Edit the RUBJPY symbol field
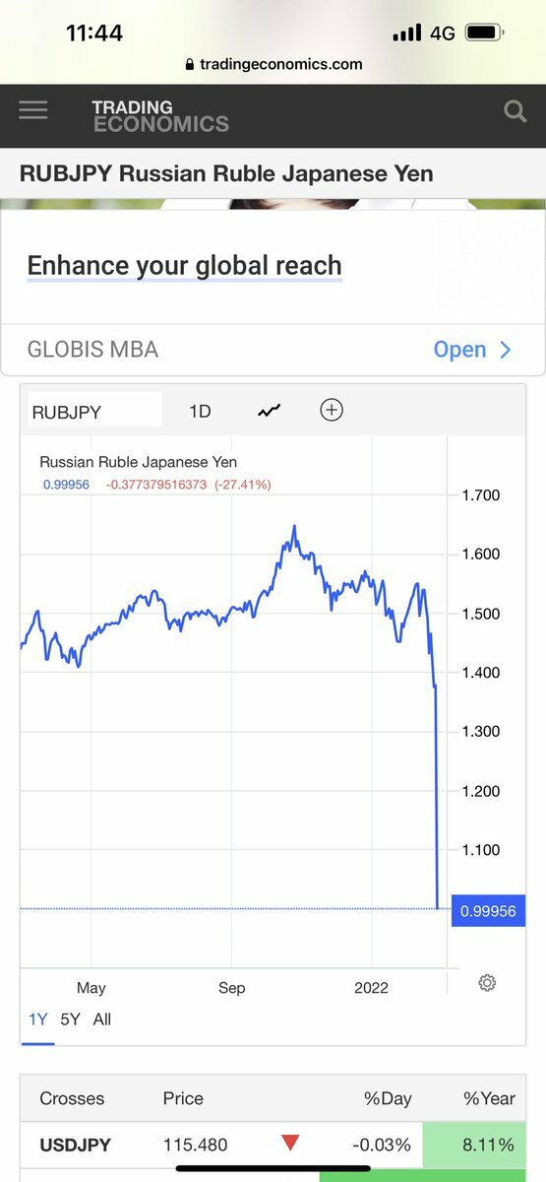546x1182 pixels. pos(94,410)
